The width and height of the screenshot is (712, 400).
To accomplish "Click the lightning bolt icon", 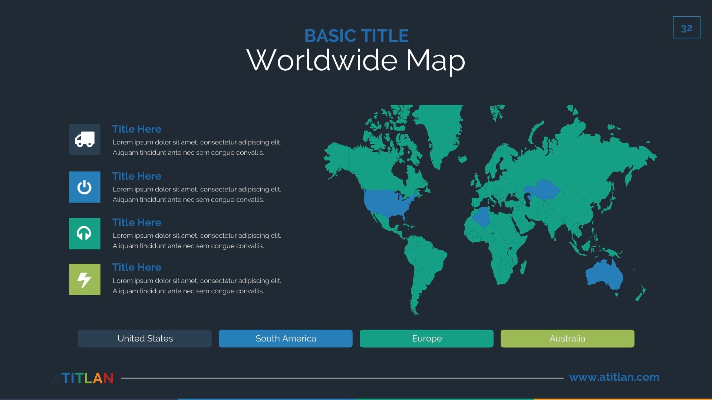I will coord(85,279).
